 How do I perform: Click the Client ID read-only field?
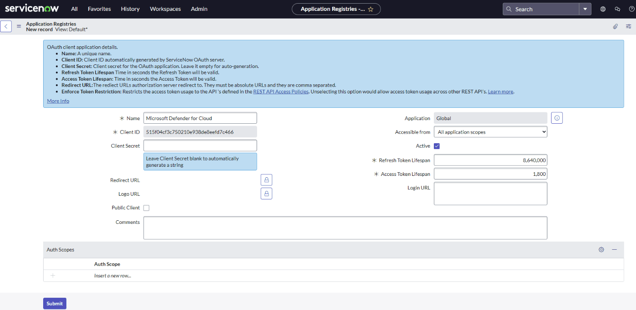click(x=200, y=132)
